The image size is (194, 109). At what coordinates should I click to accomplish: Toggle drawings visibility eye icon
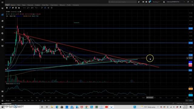tap(48, 8)
